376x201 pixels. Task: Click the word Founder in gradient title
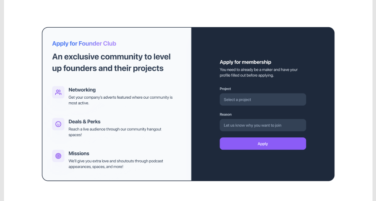90,43
